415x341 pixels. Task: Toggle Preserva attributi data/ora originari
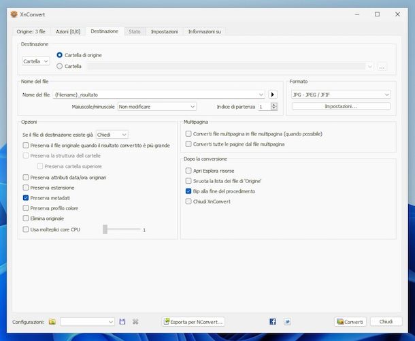[26, 178]
